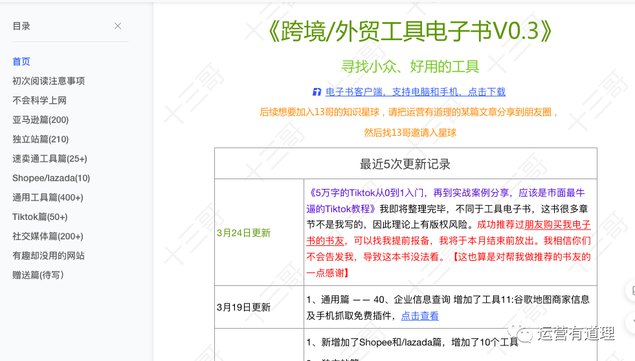Go to 不会科学上网 section
This screenshot has height=361, width=635.
tap(39, 100)
